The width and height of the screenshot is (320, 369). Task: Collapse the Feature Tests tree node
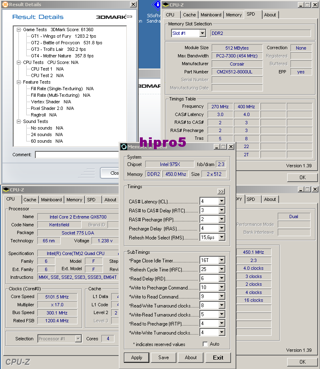coord(18,82)
